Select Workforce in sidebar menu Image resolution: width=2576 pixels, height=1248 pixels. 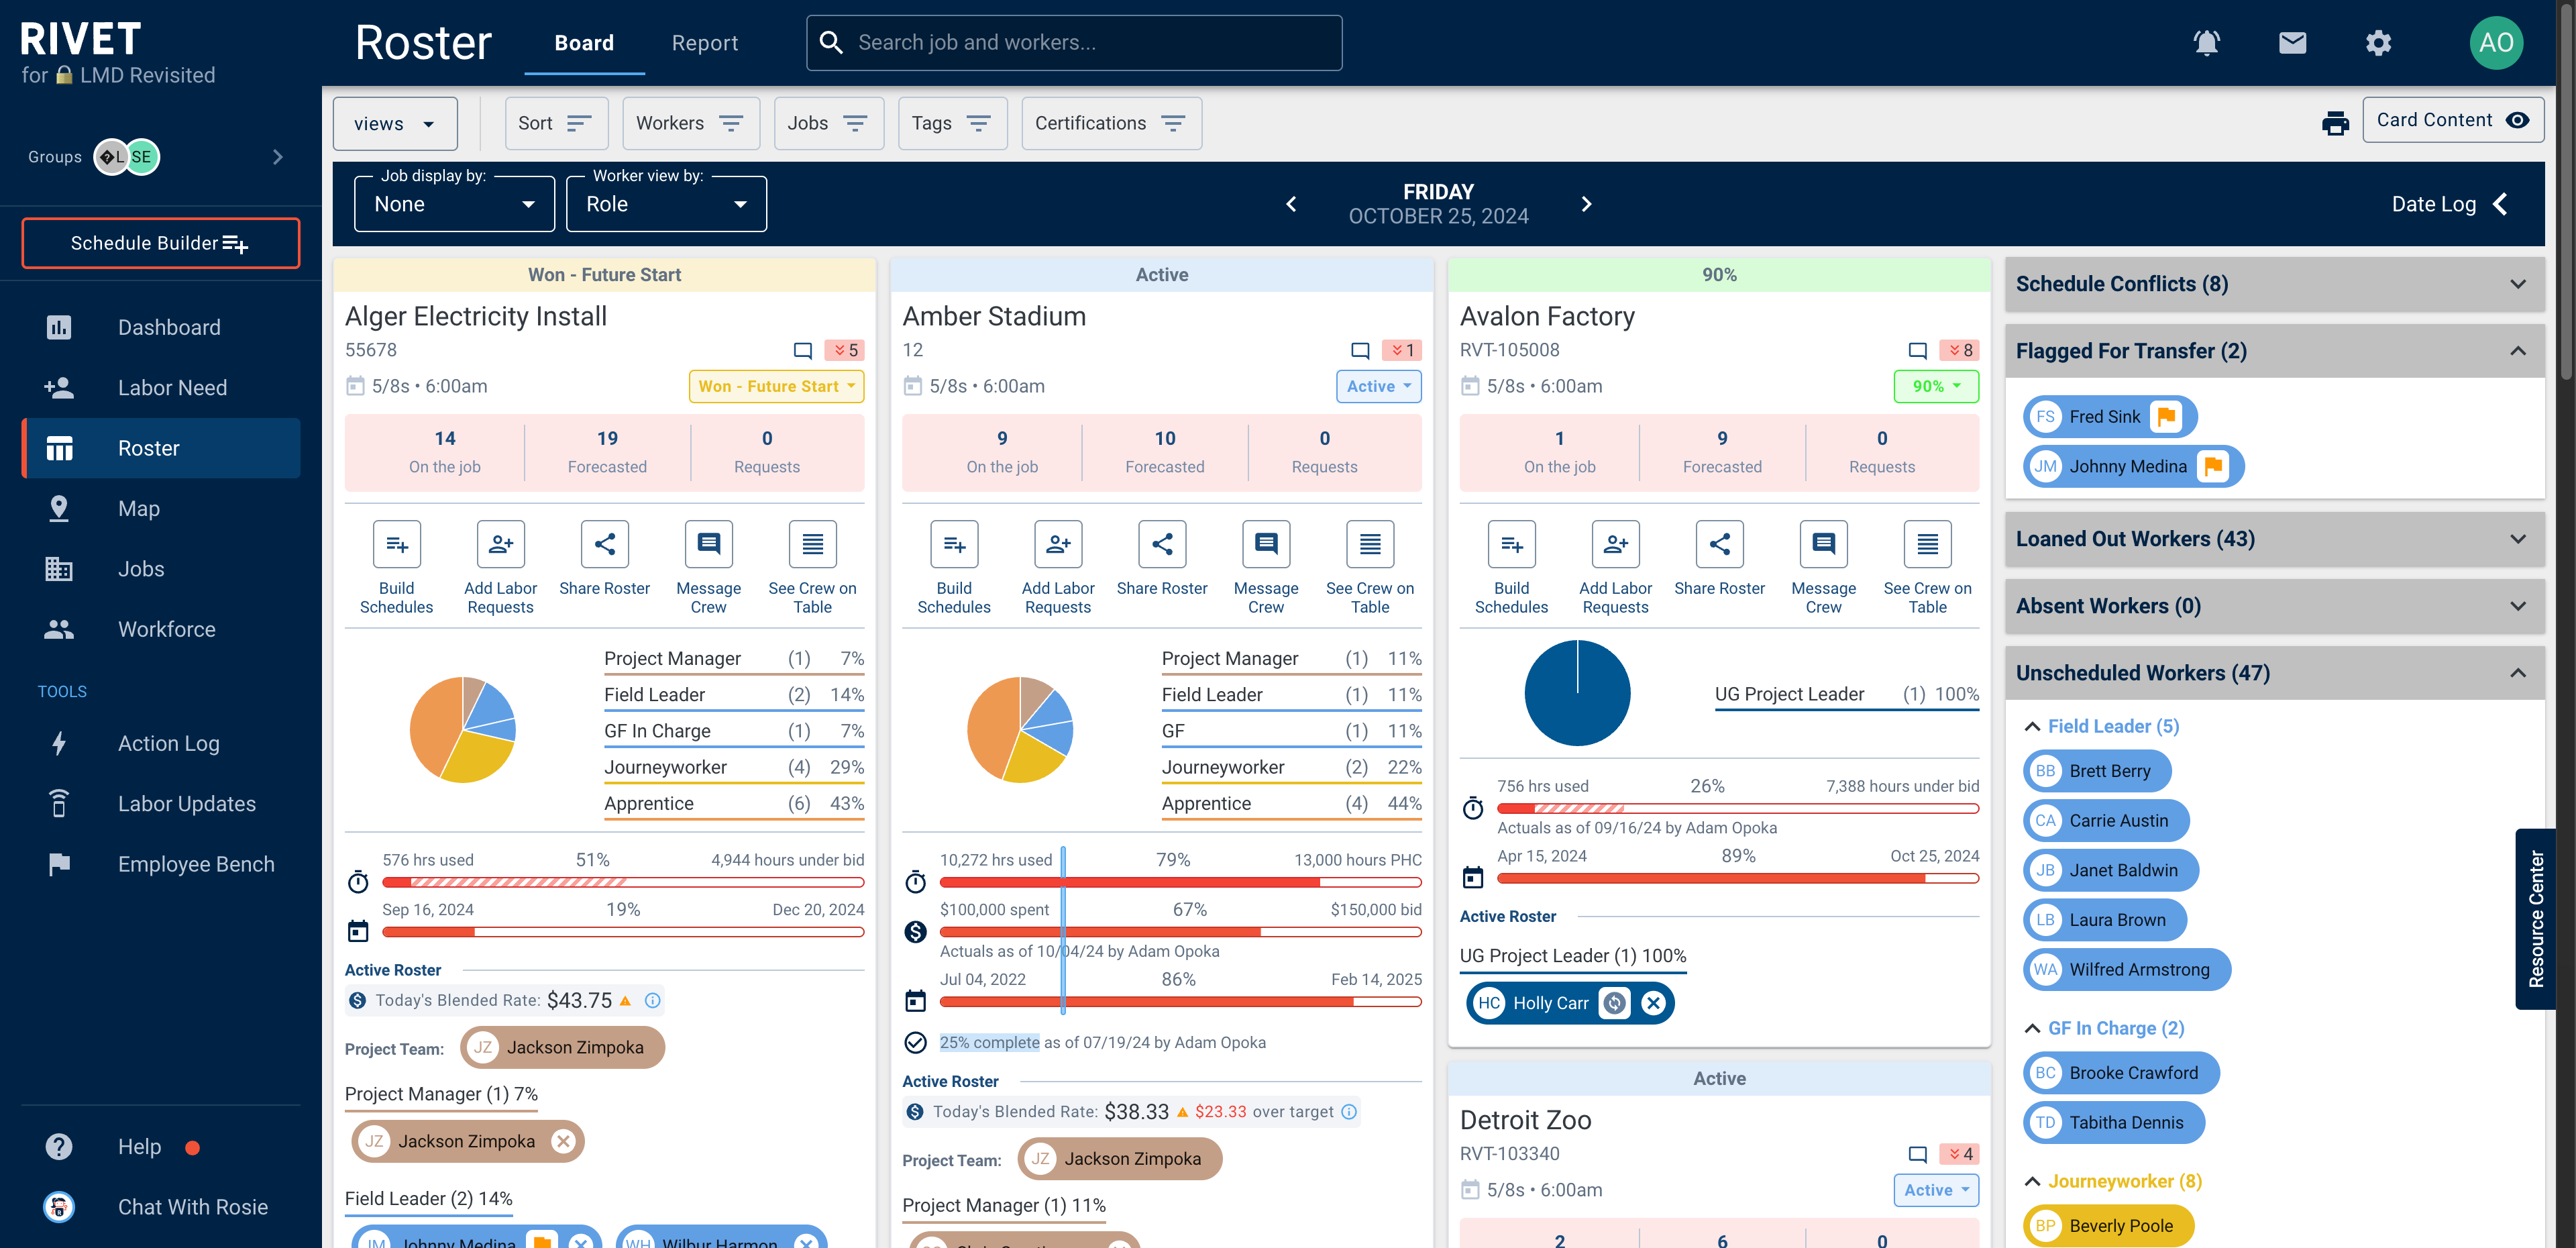click(161, 629)
